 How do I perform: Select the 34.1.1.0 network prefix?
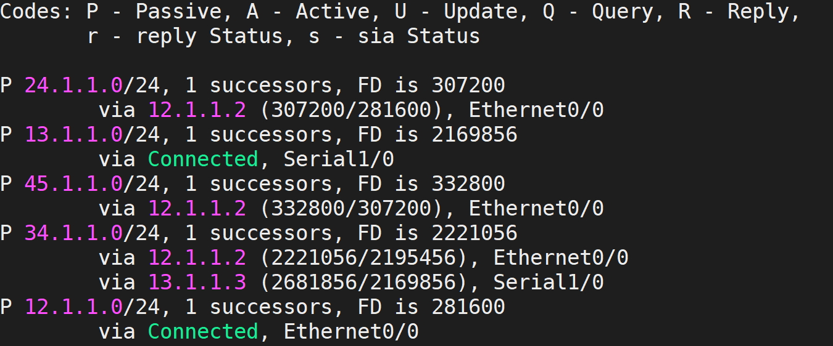pyautogui.click(x=73, y=233)
